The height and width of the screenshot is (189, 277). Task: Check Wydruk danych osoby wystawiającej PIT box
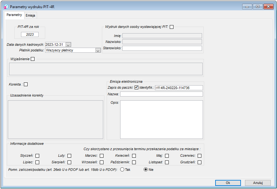tap(172, 27)
